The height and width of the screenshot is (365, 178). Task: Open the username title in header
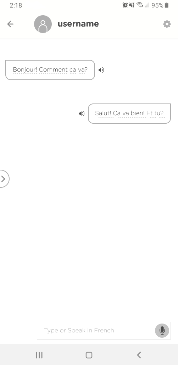click(78, 24)
